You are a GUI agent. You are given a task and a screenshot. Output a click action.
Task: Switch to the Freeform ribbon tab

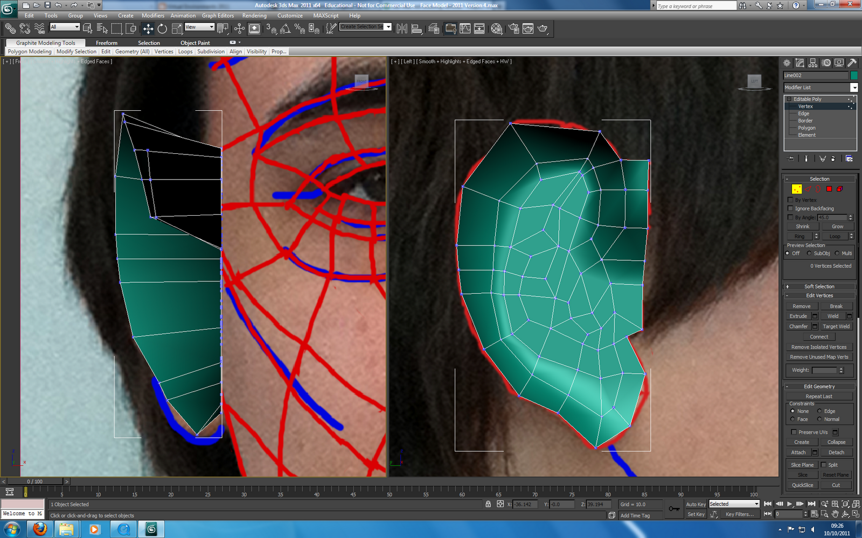106,43
